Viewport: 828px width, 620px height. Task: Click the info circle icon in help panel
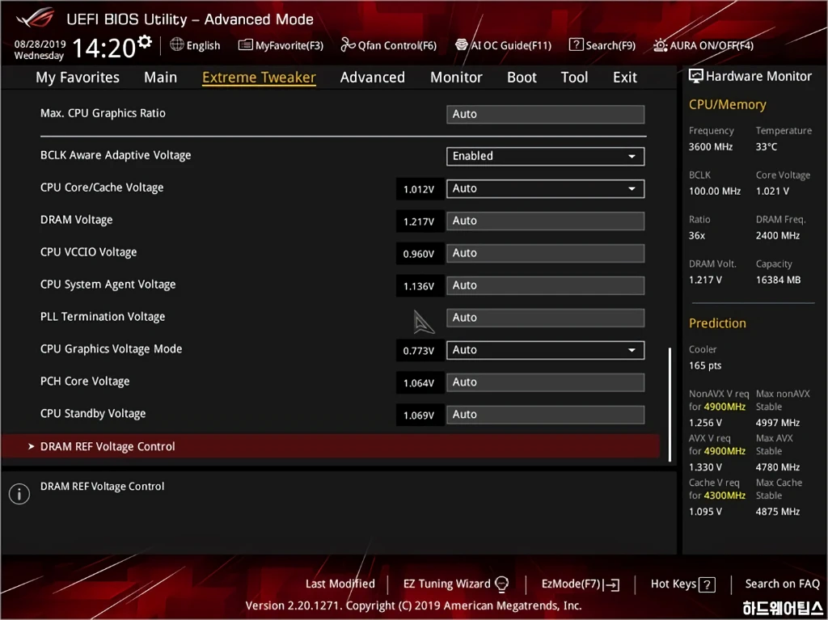click(x=19, y=495)
